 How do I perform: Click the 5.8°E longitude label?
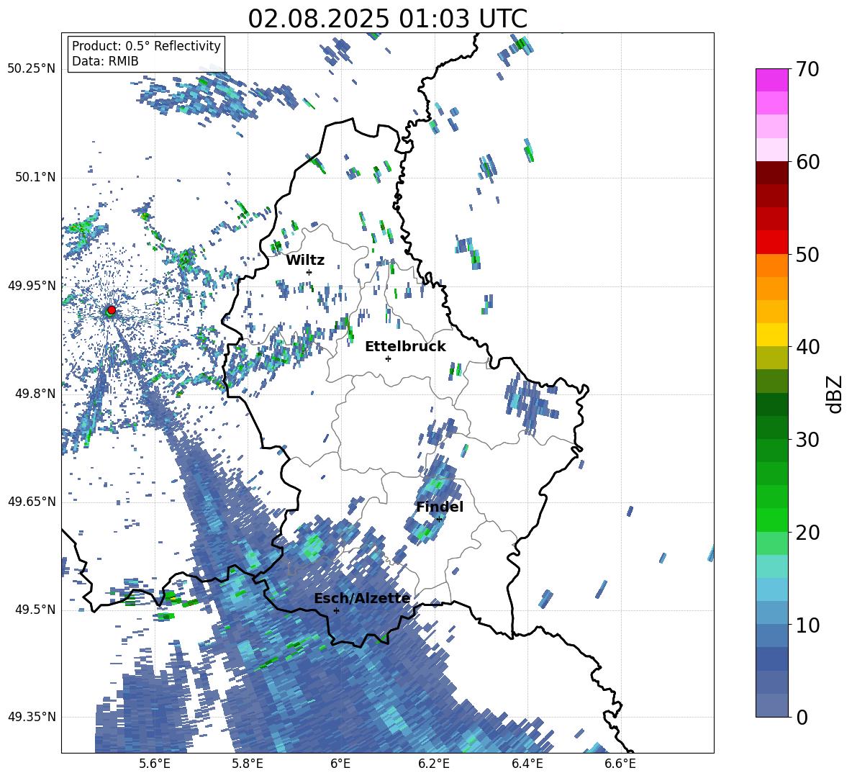tap(248, 764)
